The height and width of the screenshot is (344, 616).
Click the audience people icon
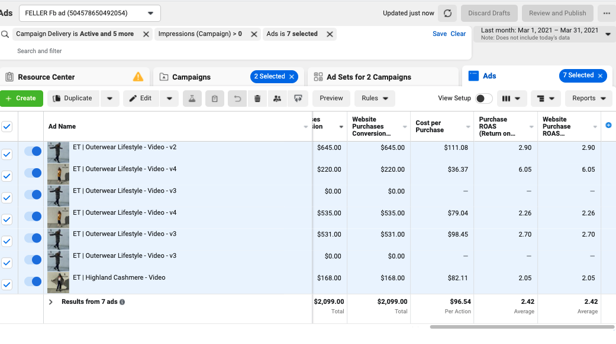click(278, 99)
